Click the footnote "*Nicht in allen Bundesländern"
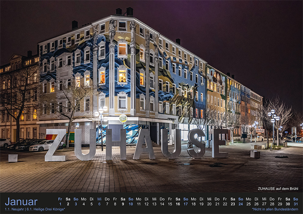 click(x=275, y=209)
